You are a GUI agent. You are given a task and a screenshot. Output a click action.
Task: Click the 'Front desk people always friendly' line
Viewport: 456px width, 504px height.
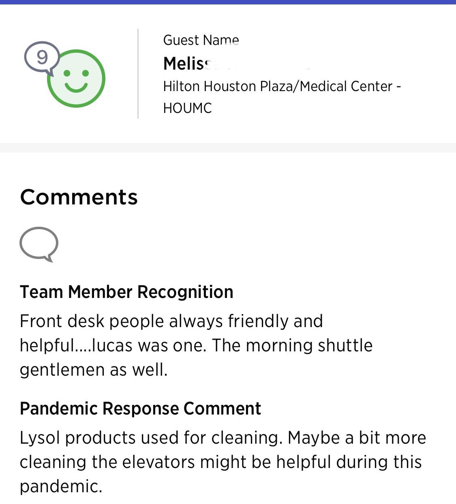click(x=171, y=321)
